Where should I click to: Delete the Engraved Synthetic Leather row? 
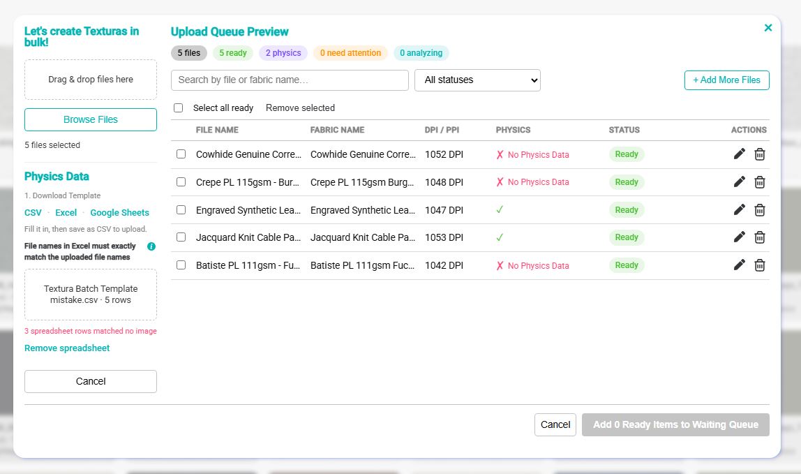click(x=760, y=209)
